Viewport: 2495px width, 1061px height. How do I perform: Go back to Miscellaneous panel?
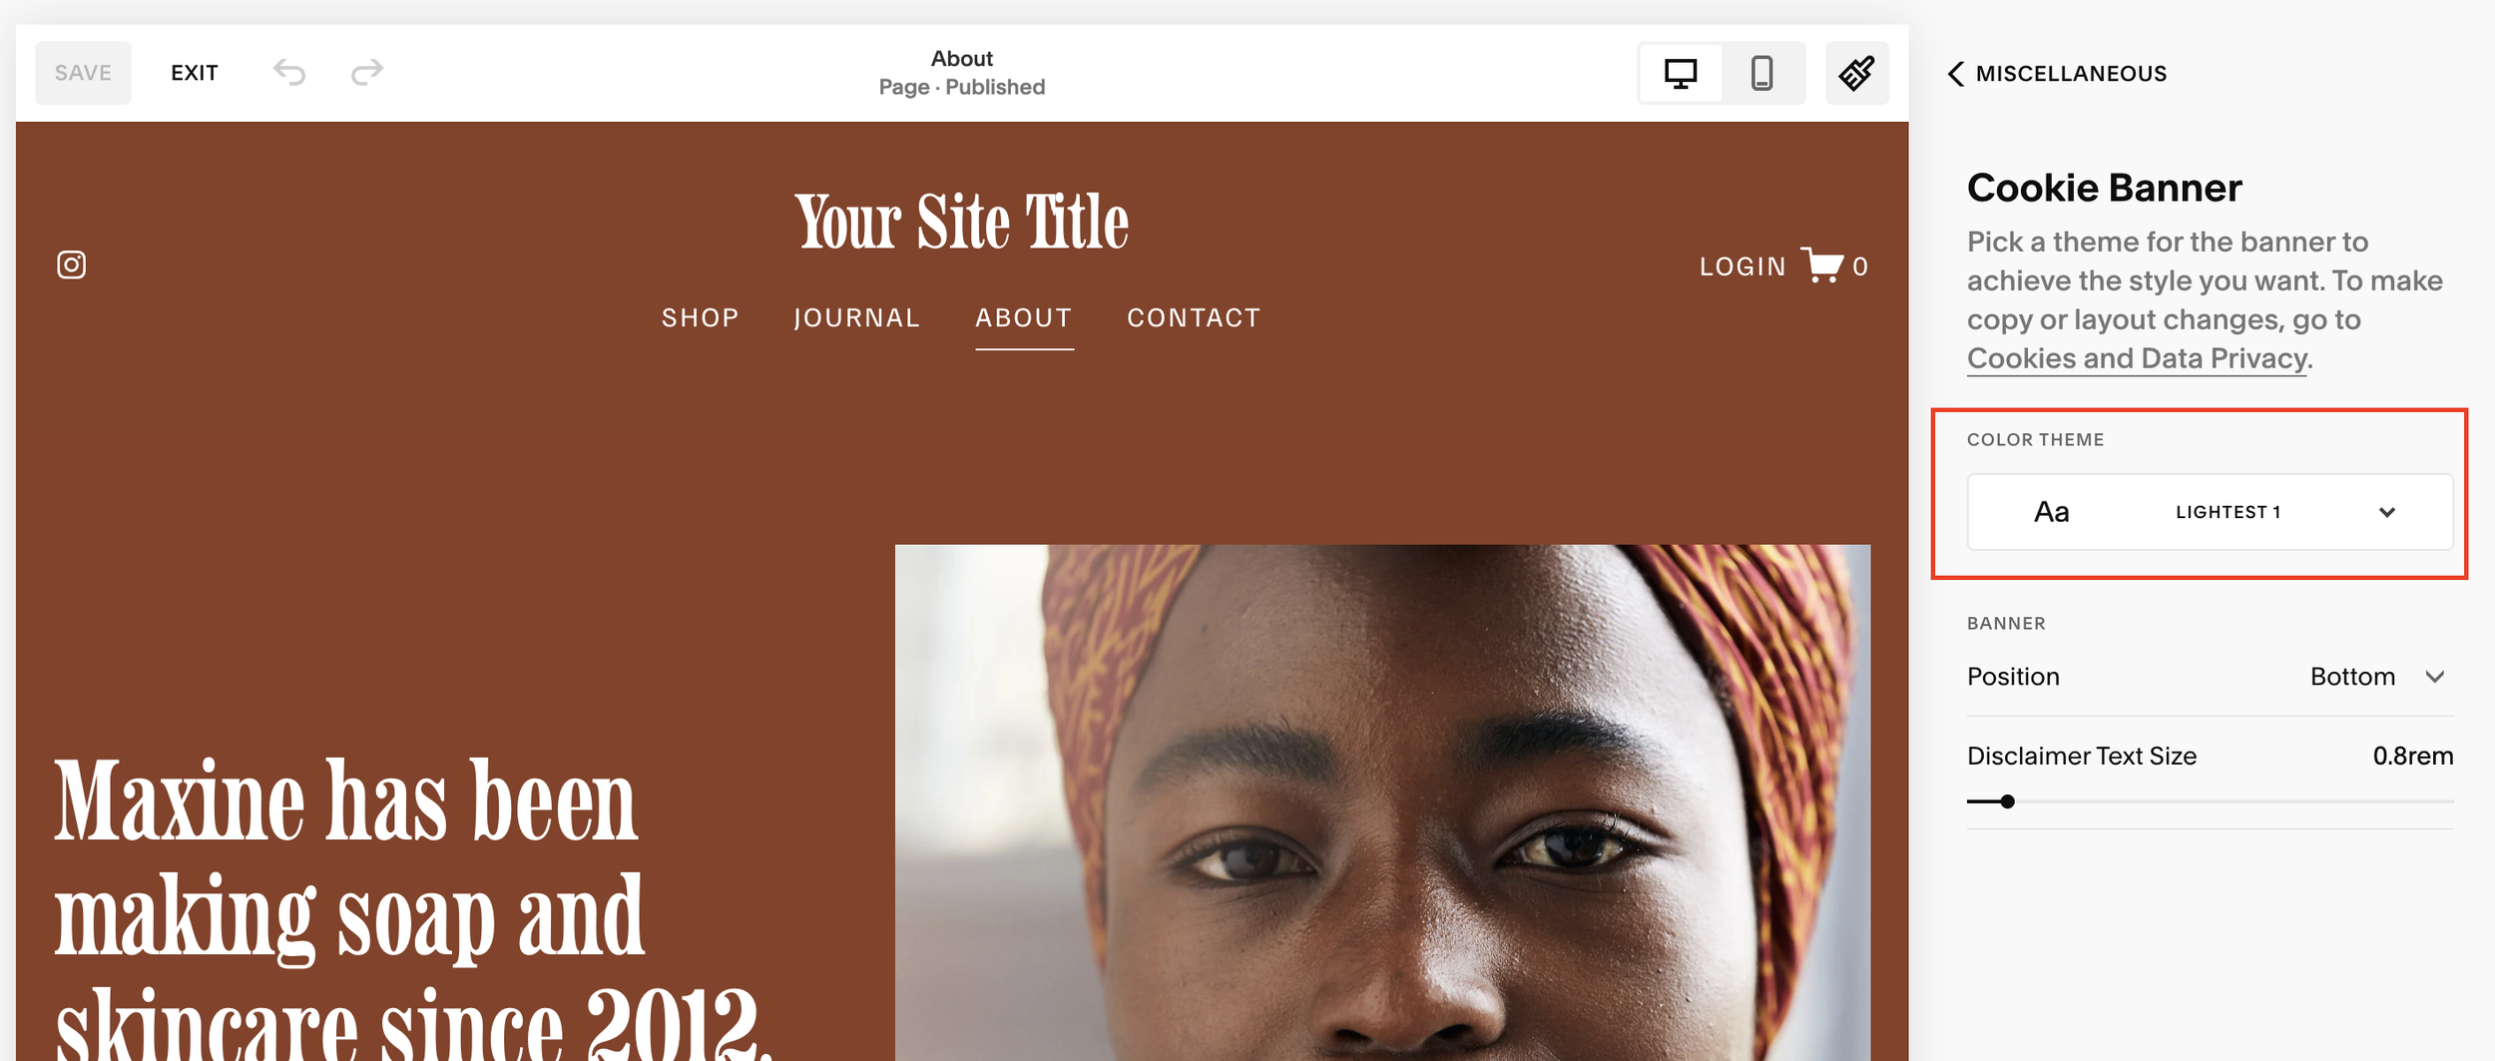click(2058, 74)
